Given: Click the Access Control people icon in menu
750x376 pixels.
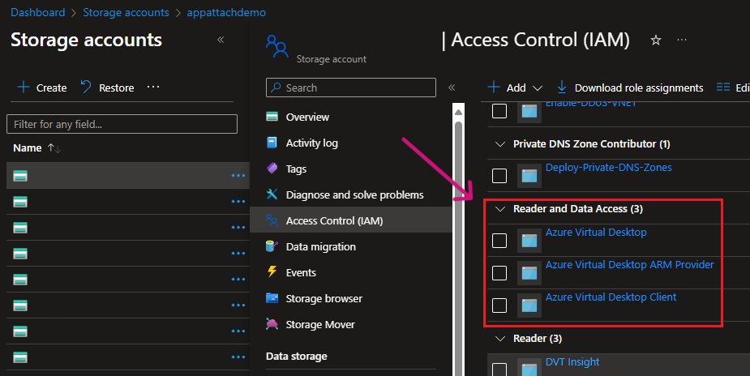Looking at the screenshot, I should point(272,220).
